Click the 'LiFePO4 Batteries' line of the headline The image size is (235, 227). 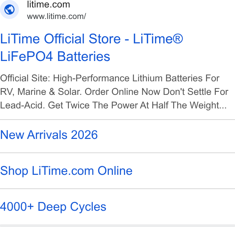click(55, 57)
